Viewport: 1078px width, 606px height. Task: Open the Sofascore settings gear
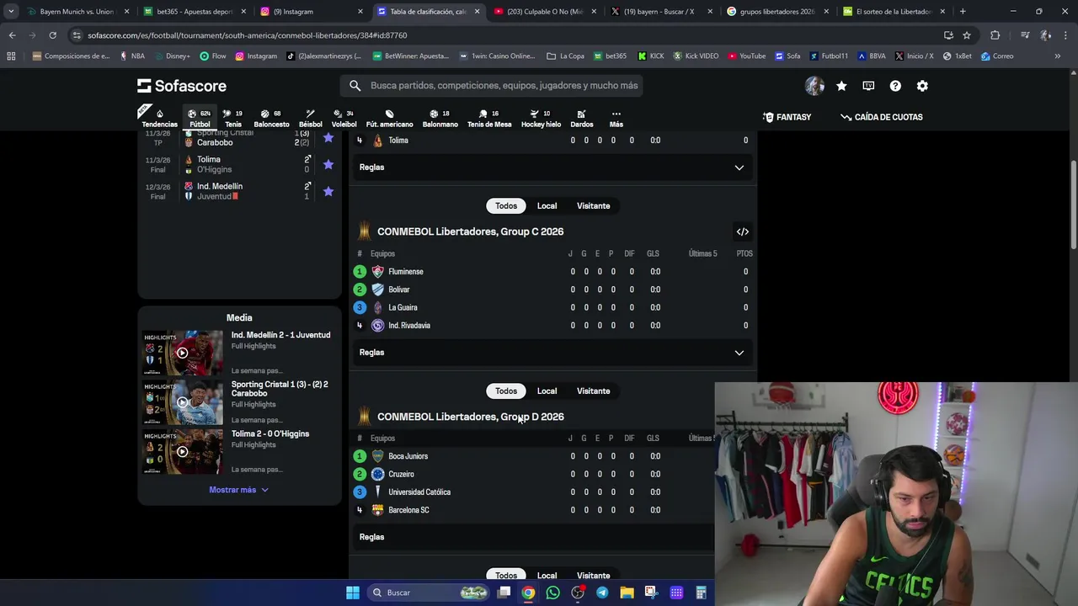click(922, 86)
